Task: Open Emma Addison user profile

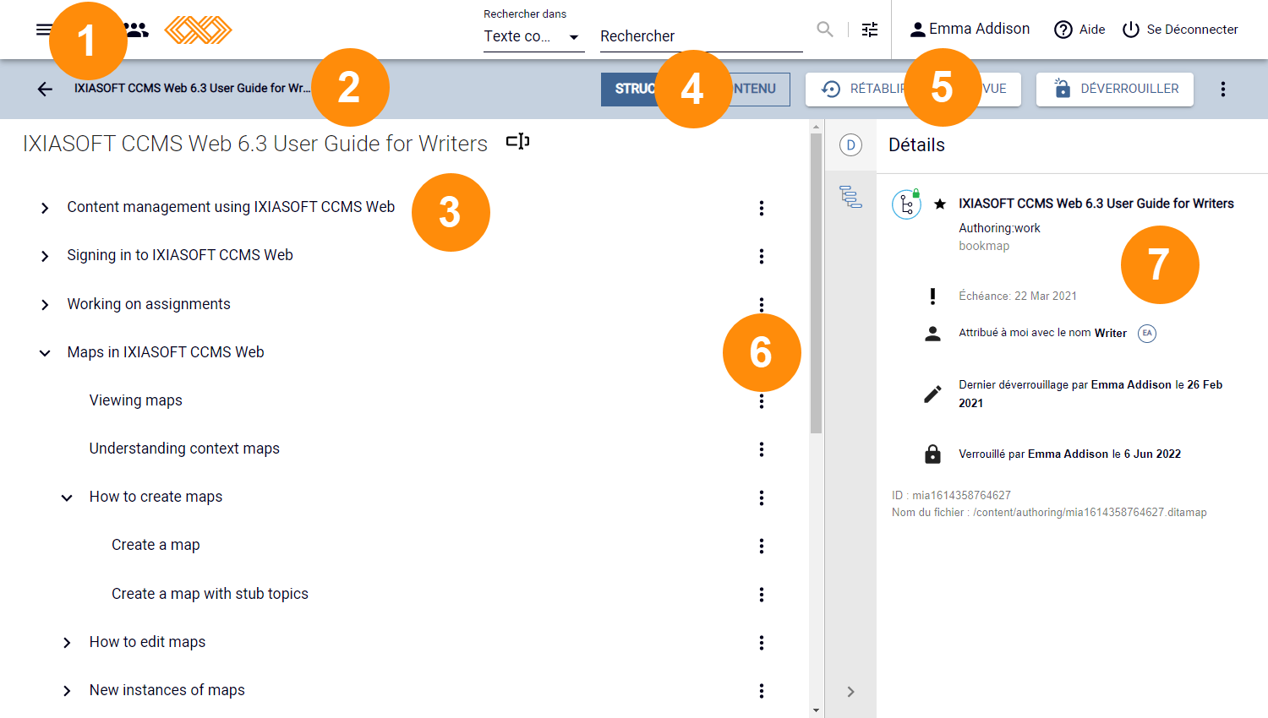Action: coord(970,30)
